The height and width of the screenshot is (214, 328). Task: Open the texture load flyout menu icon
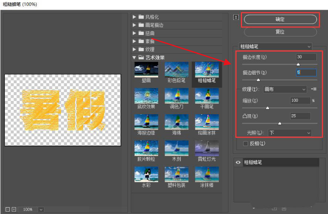tap(313, 89)
